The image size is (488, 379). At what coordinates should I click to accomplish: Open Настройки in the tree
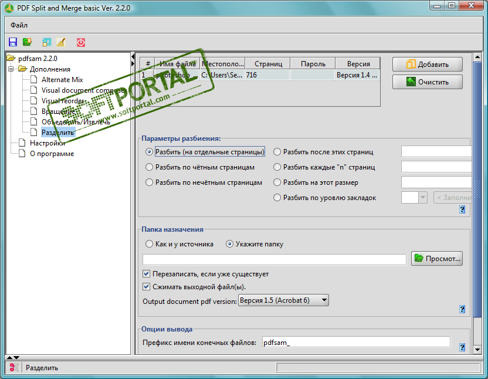tap(48, 143)
